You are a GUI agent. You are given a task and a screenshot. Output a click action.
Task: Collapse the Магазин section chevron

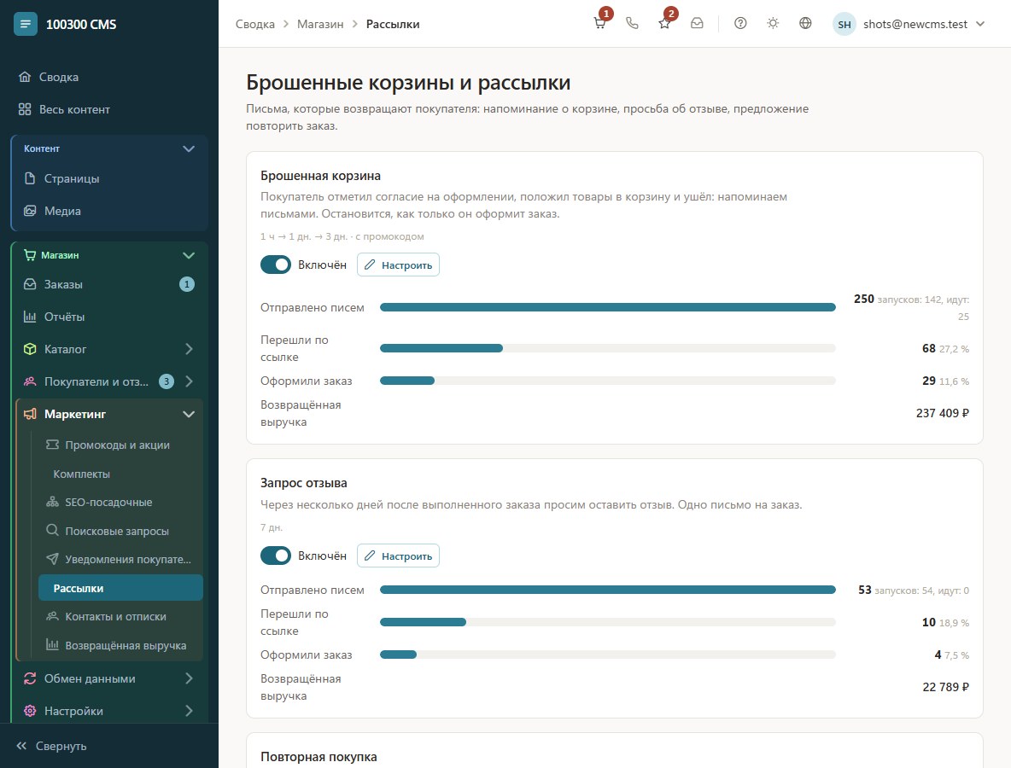coord(188,255)
